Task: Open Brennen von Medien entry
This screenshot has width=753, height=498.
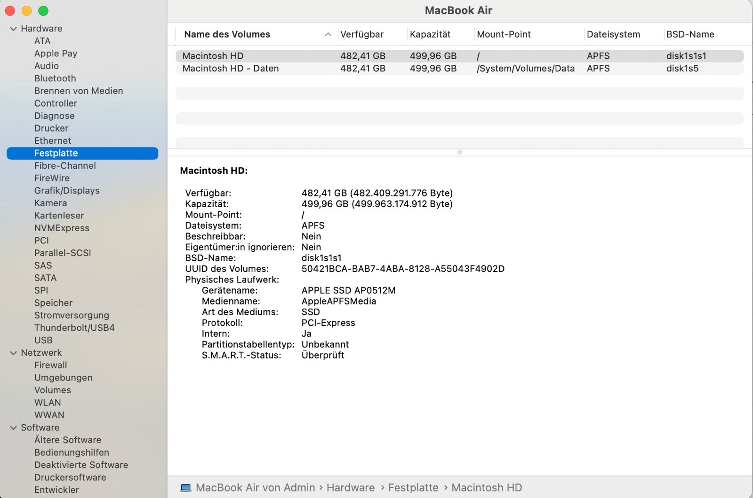Action: [x=79, y=91]
